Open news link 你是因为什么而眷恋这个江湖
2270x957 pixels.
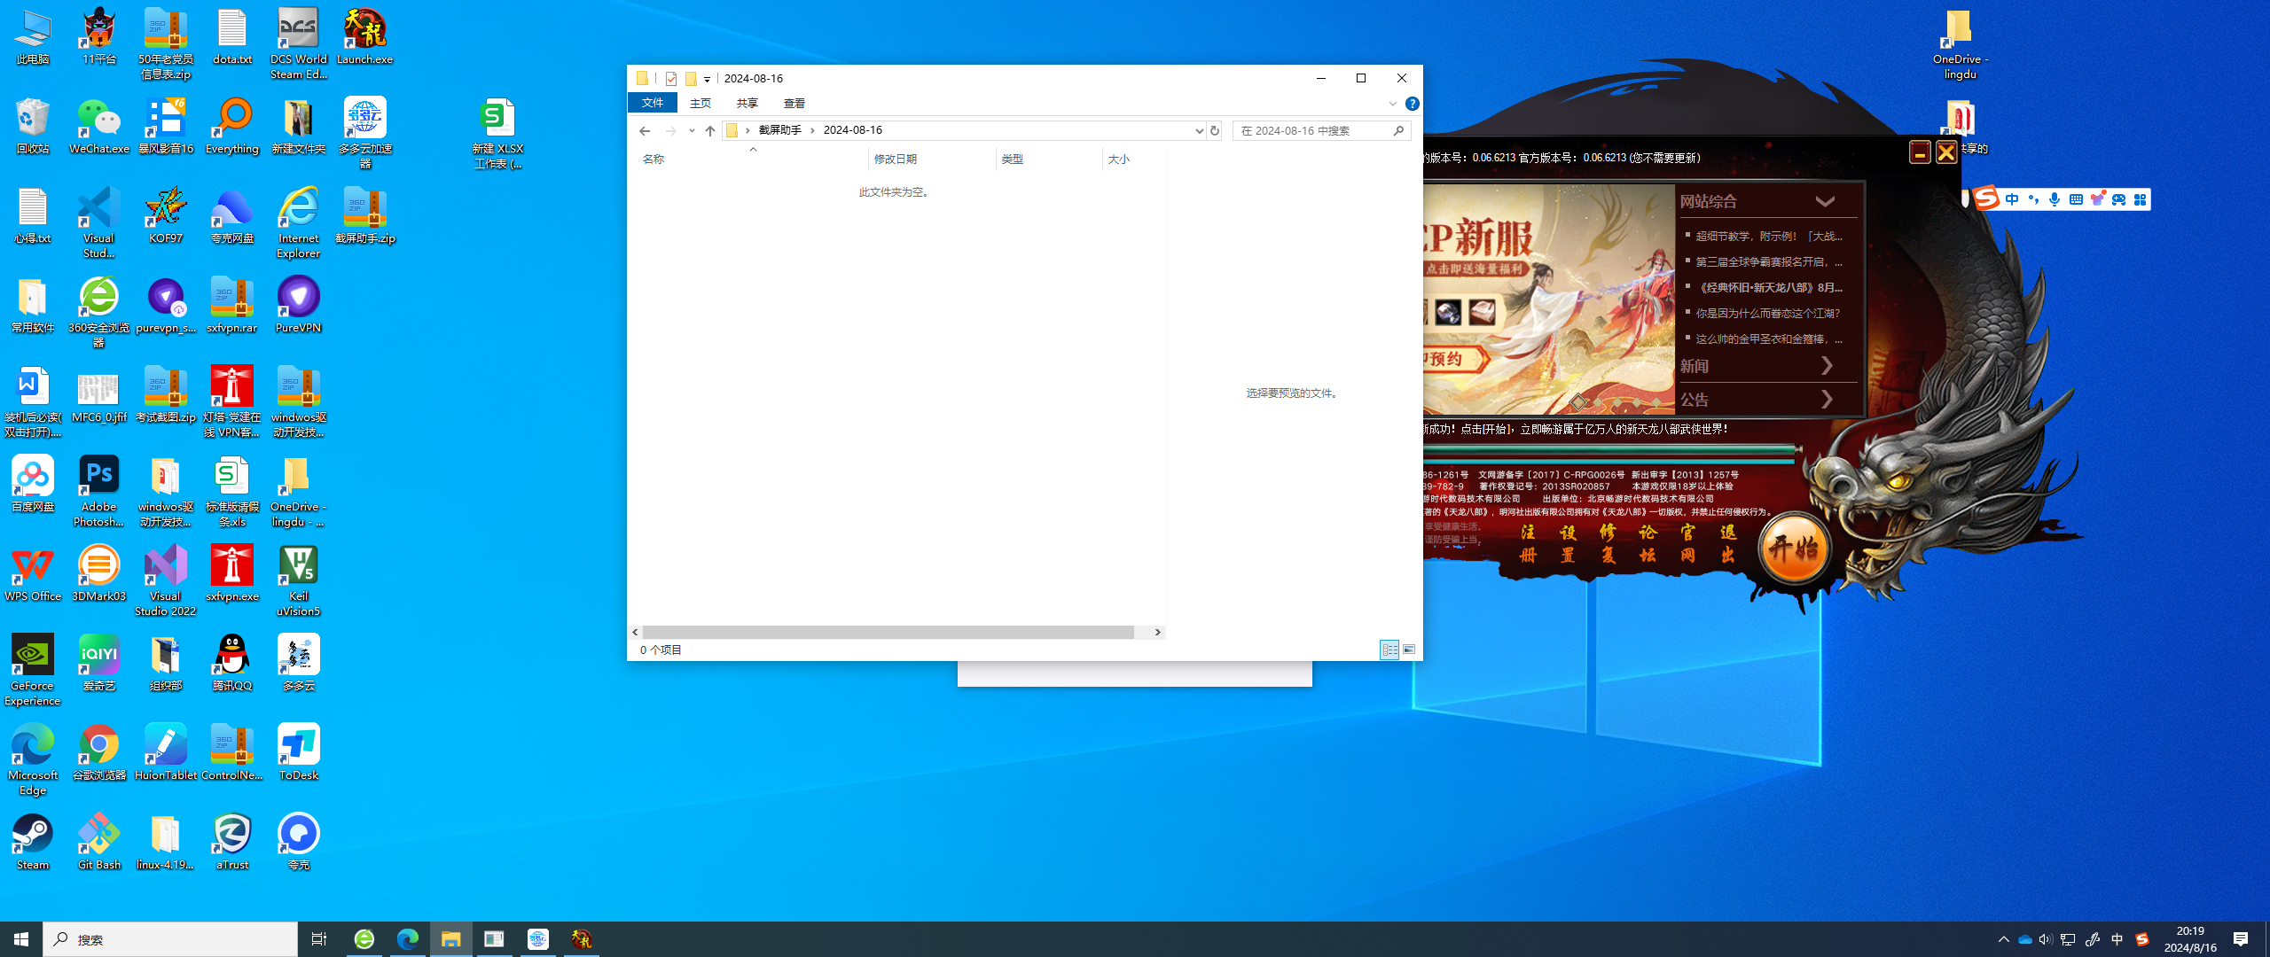pos(1768,313)
